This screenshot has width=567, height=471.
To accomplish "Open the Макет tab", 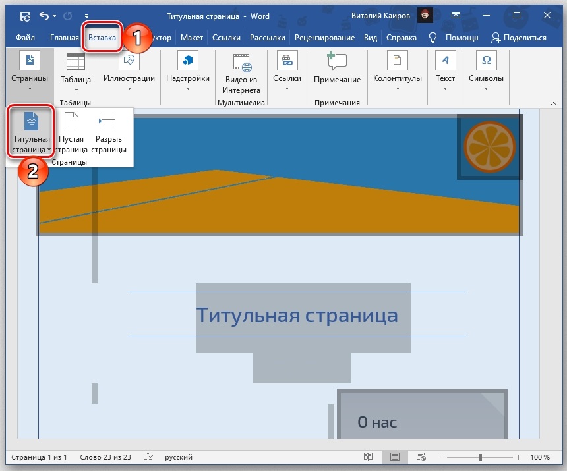I will point(192,38).
